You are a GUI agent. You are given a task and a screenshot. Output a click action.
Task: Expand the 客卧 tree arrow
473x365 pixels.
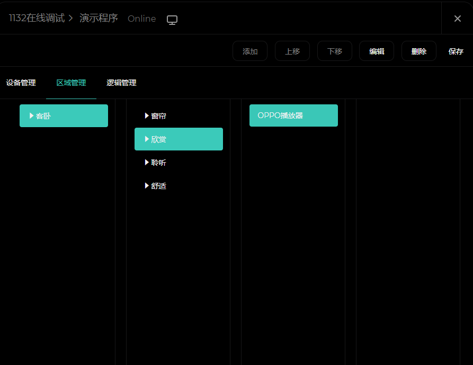click(31, 115)
